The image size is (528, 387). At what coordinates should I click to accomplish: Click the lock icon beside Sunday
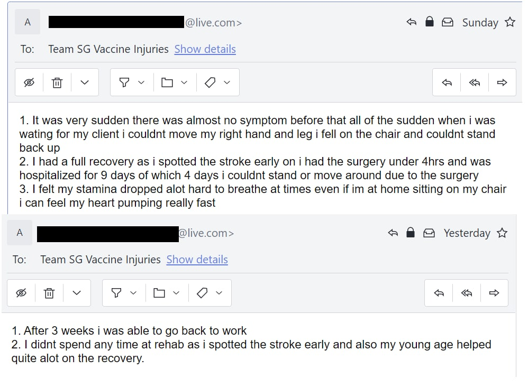point(430,22)
